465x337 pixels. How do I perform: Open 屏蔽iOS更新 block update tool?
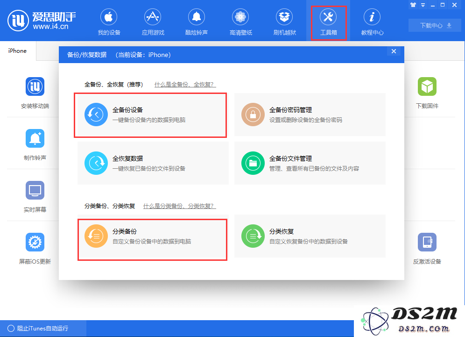35,249
